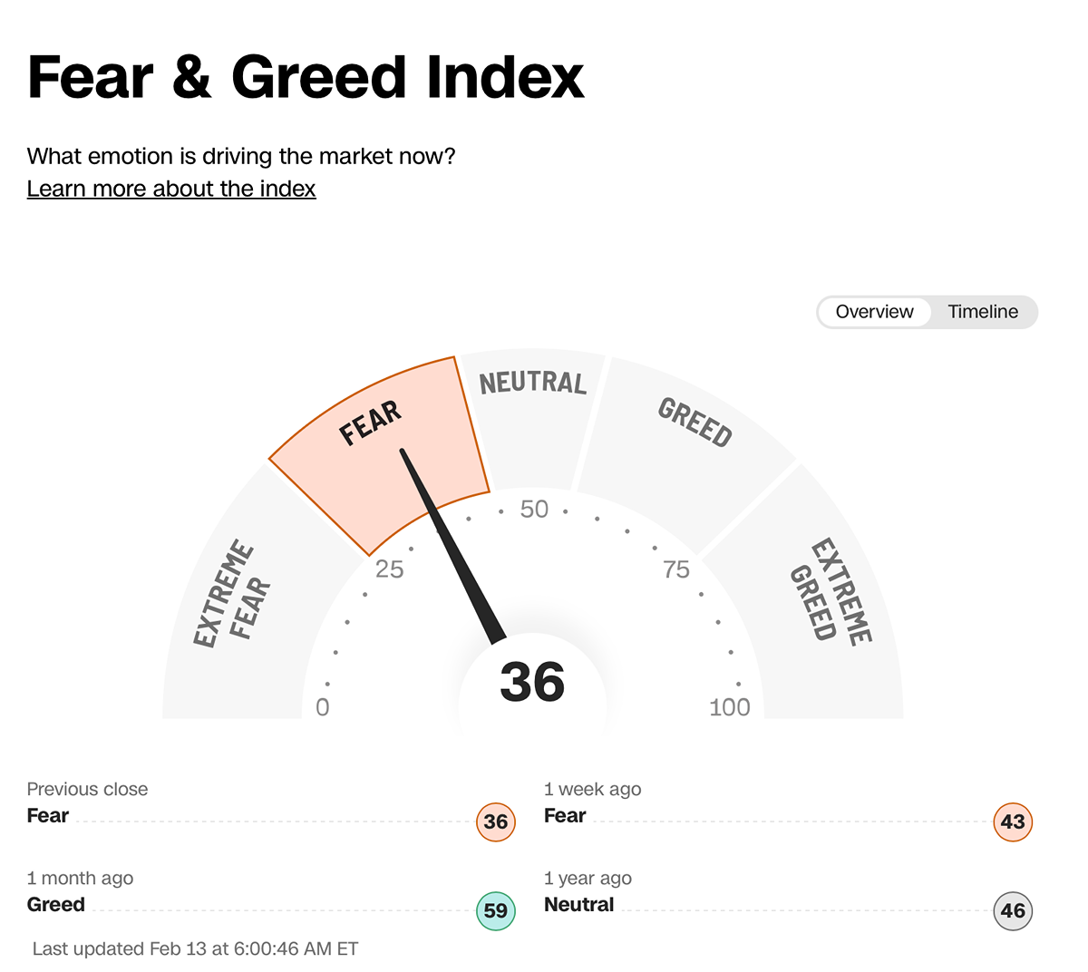
Task: Switch to the Timeline view
Action: click(x=983, y=312)
